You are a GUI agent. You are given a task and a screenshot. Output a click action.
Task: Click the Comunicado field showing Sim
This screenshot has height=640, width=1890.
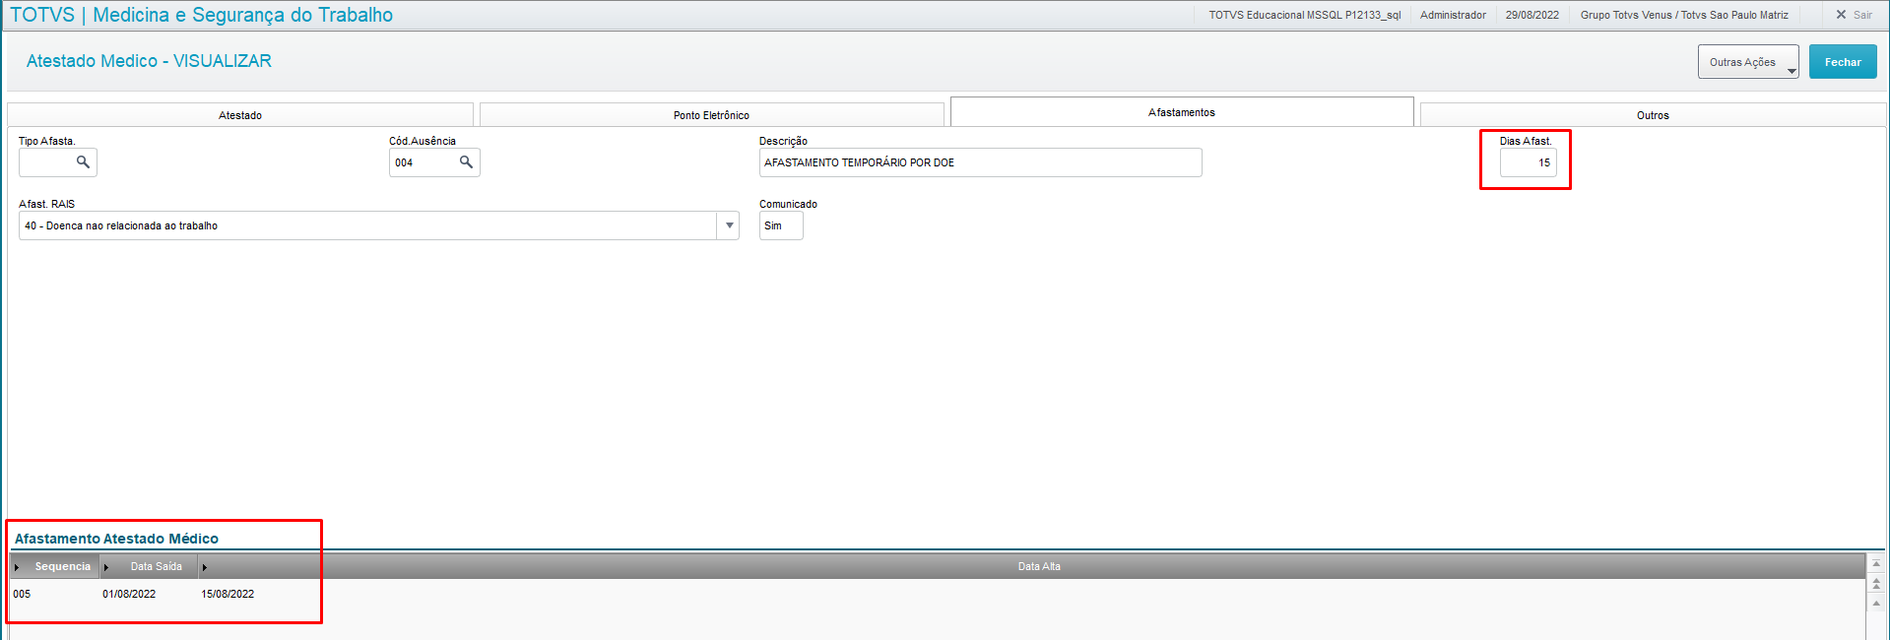click(781, 225)
